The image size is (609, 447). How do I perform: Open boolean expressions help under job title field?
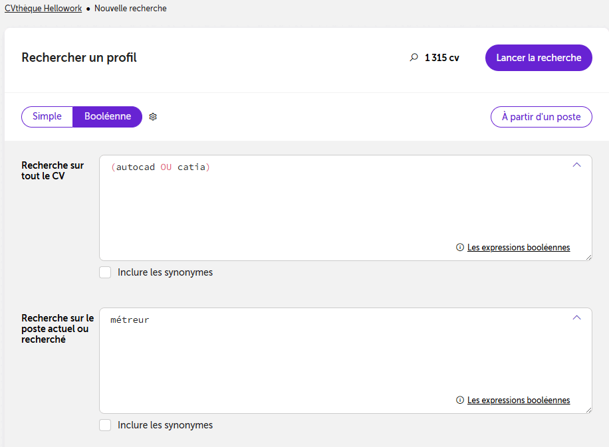coord(519,400)
